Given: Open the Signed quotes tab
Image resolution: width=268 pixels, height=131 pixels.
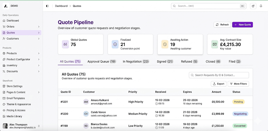Looking at the screenshot, I should tap(165, 62).
